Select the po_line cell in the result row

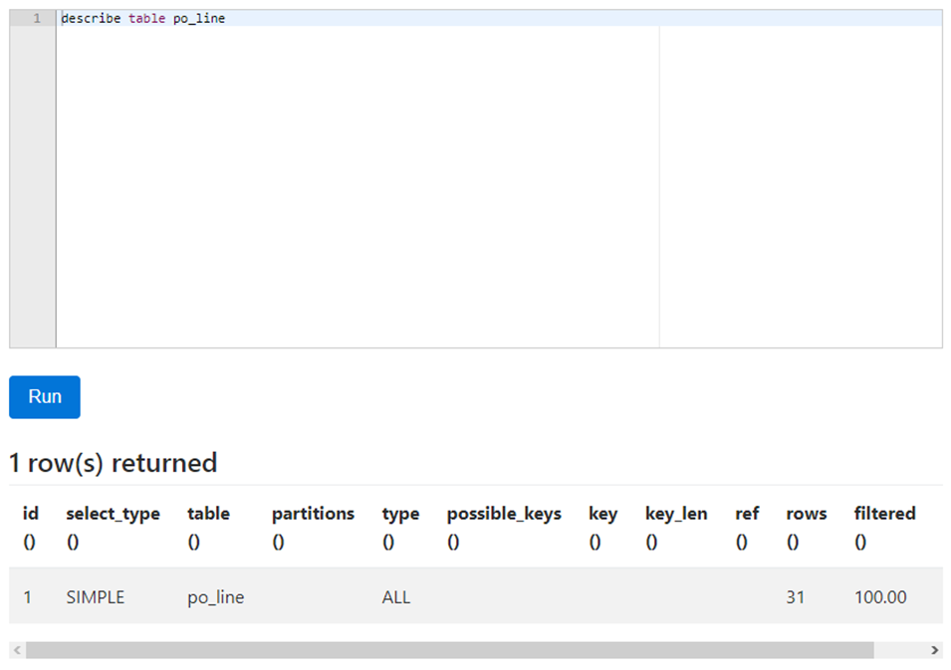[215, 596]
